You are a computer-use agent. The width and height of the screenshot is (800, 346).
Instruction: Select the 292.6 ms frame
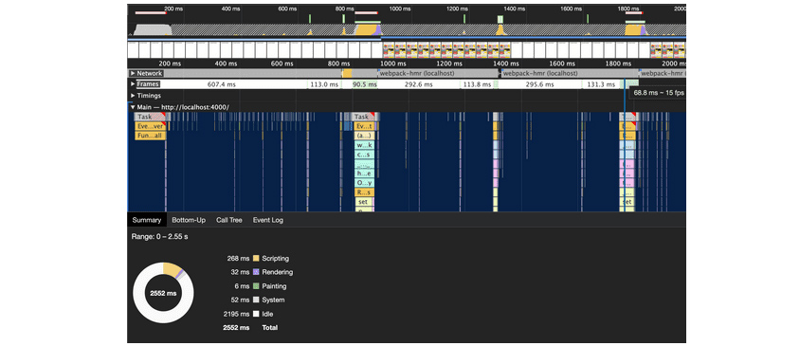418,84
